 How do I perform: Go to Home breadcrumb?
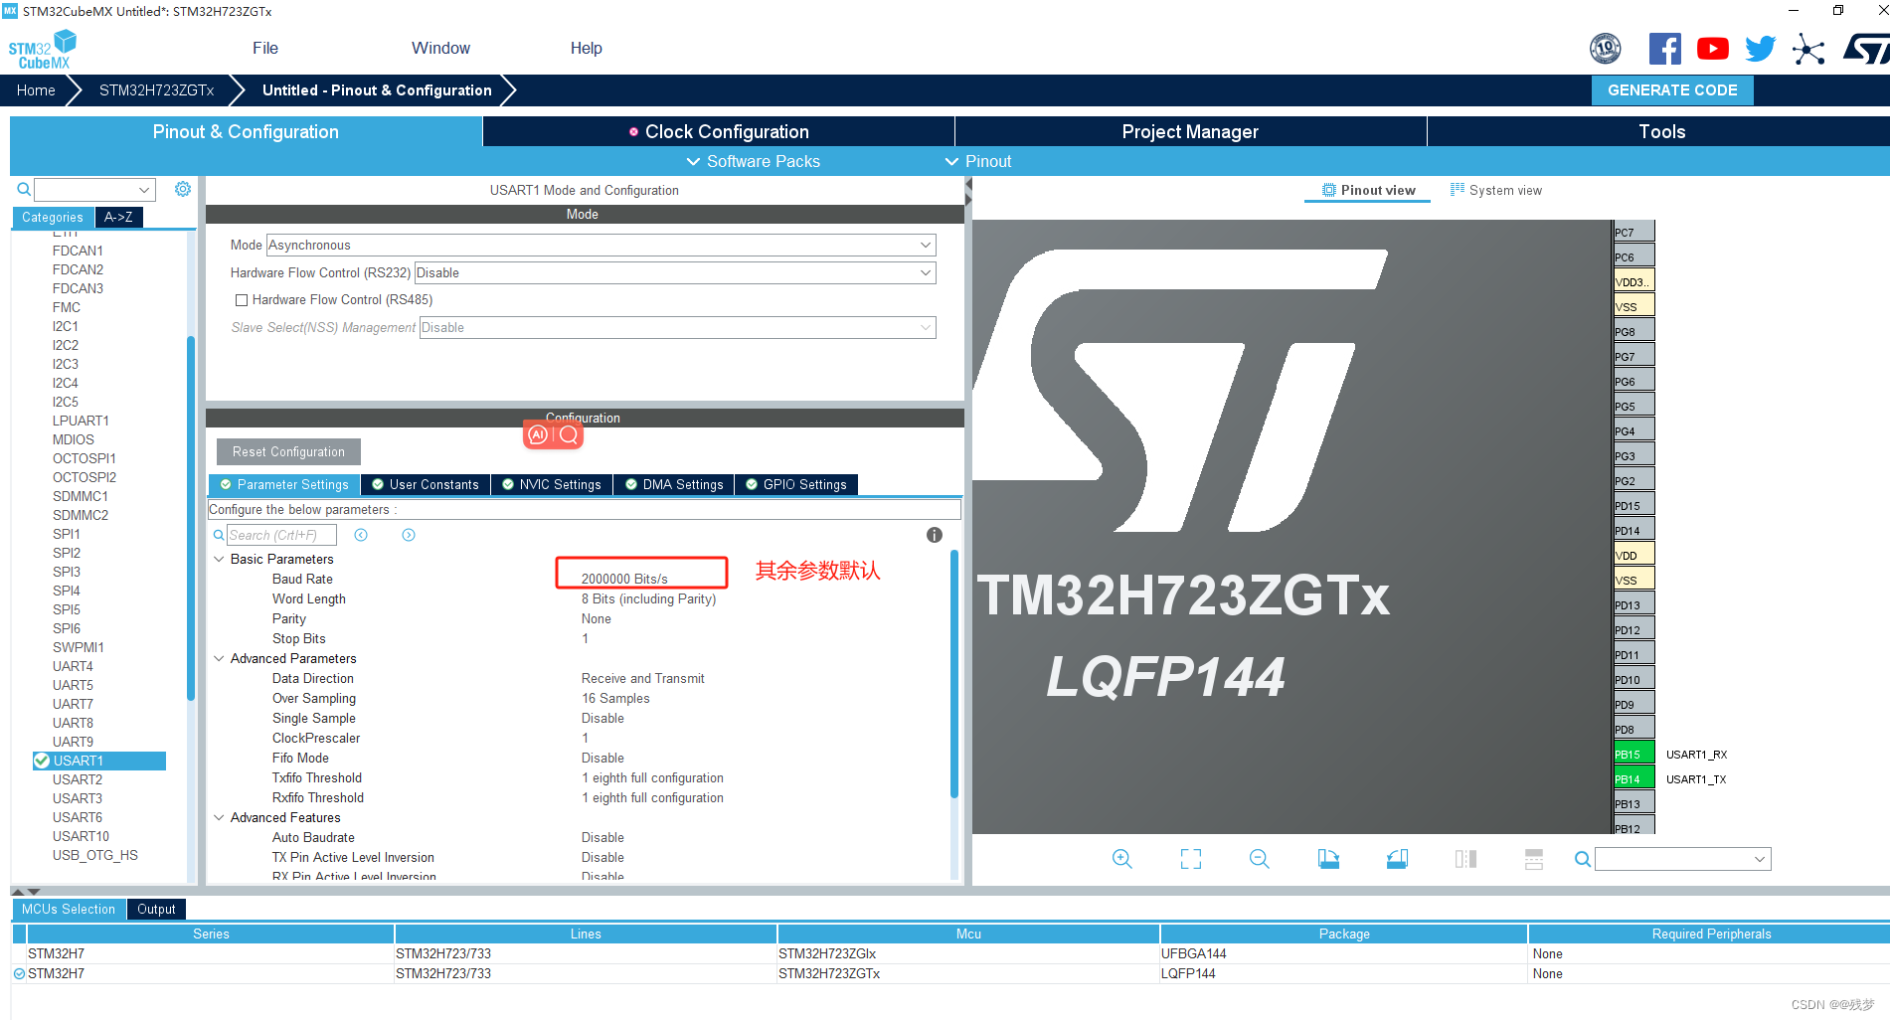click(x=36, y=89)
